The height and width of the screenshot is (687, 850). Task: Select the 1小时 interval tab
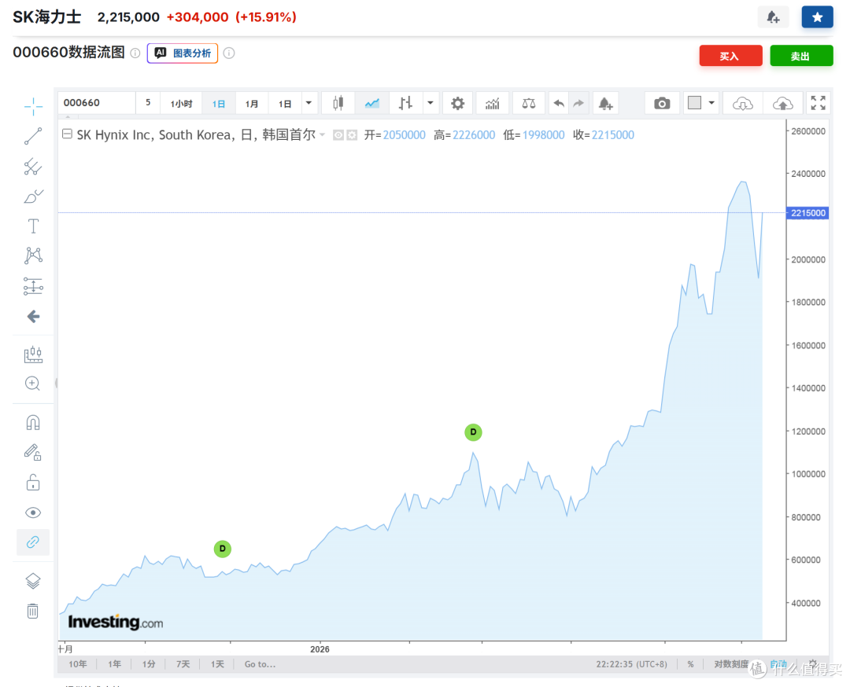pyautogui.click(x=181, y=104)
